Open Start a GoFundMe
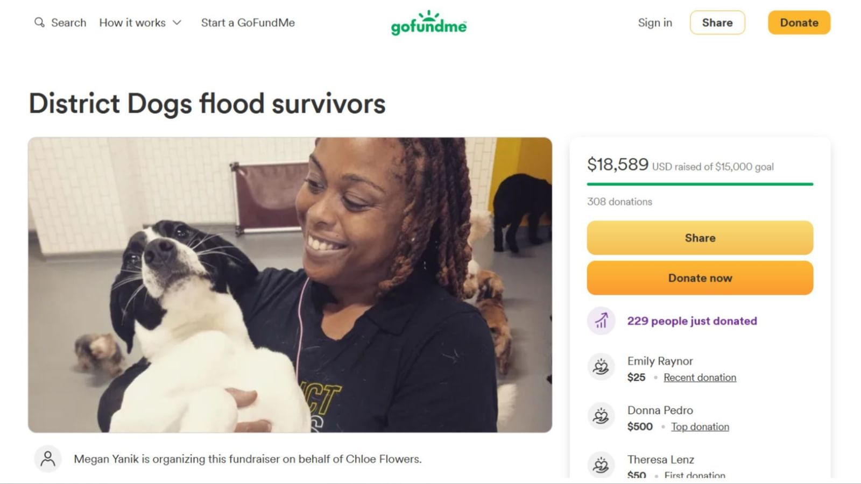The width and height of the screenshot is (861, 484). [x=247, y=23]
